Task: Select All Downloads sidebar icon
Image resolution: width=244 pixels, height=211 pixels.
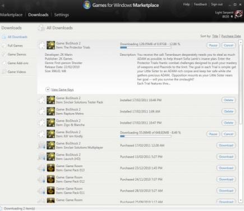Action: pos(4,37)
